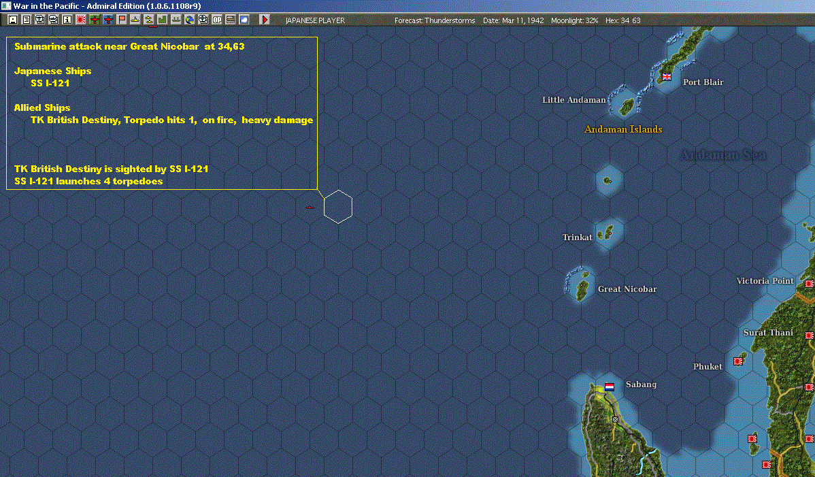The image size is (815, 477).
Task: Click the red submarine marker on map
Action: (x=310, y=208)
